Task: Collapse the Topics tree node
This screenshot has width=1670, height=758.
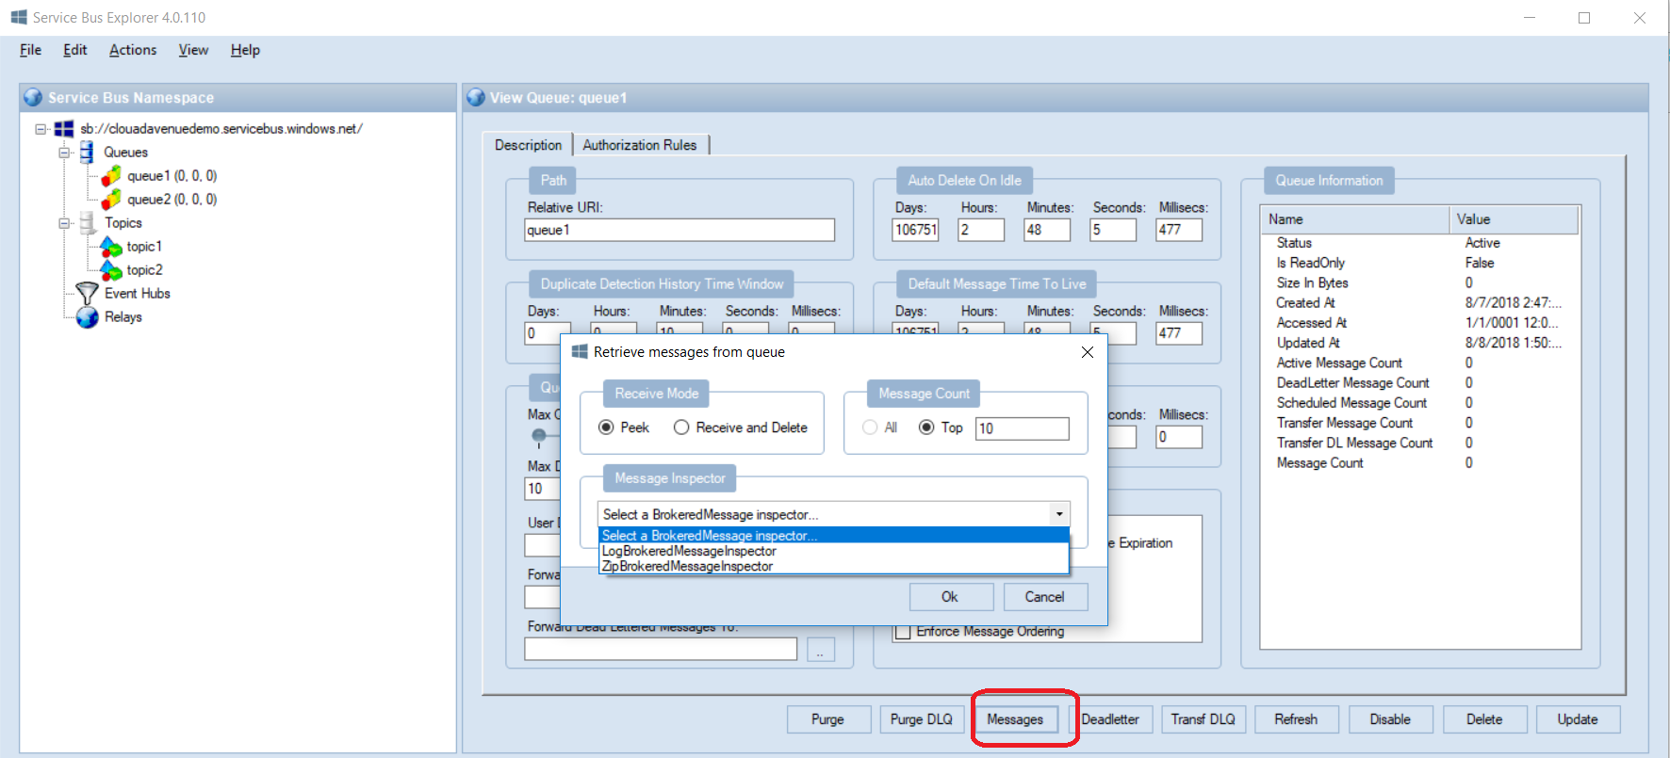Action: click(x=64, y=223)
